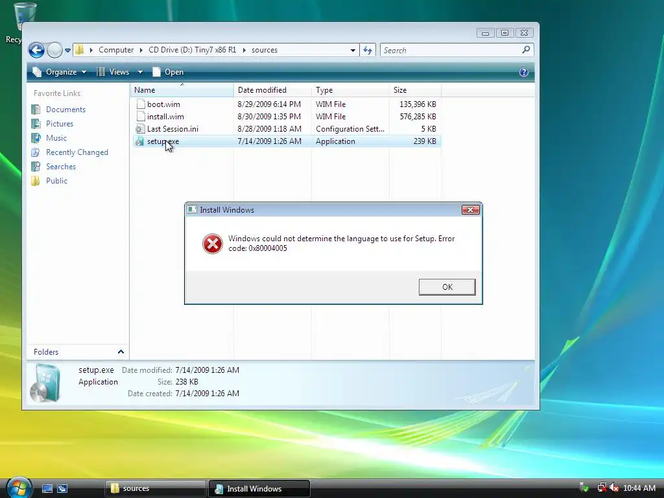Open Documents in Favorite Links
This screenshot has width=664, height=498.
[65, 109]
